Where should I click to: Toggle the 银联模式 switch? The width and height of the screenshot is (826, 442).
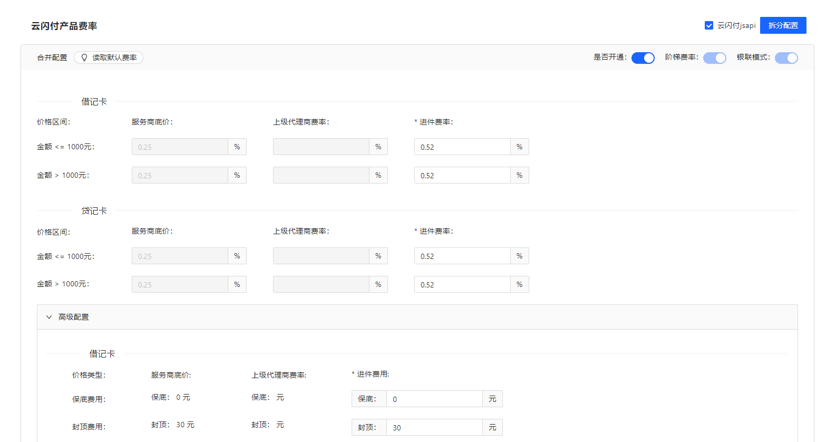(x=786, y=58)
